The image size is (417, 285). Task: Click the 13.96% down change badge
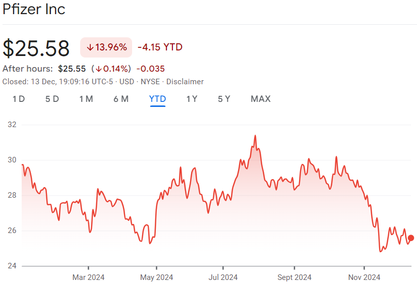[106, 47]
